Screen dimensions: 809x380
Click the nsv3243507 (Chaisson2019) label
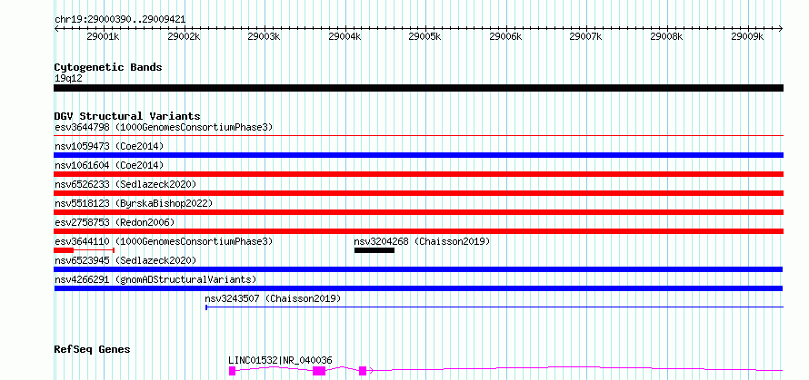tap(273, 298)
